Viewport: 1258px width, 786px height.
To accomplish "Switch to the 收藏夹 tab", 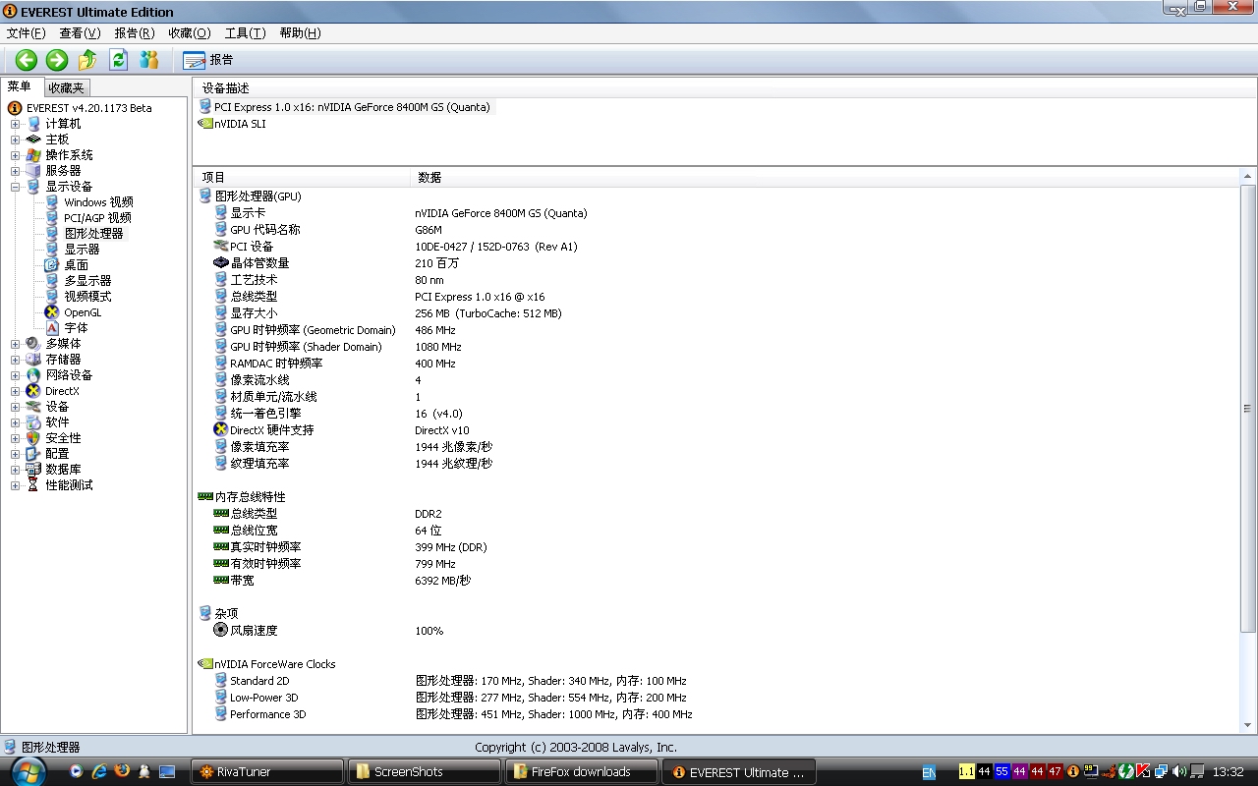I will pos(66,87).
